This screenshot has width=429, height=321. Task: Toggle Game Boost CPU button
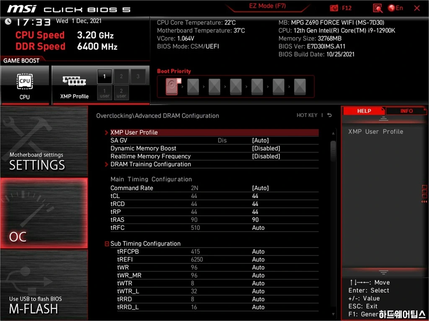(x=25, y=85)
